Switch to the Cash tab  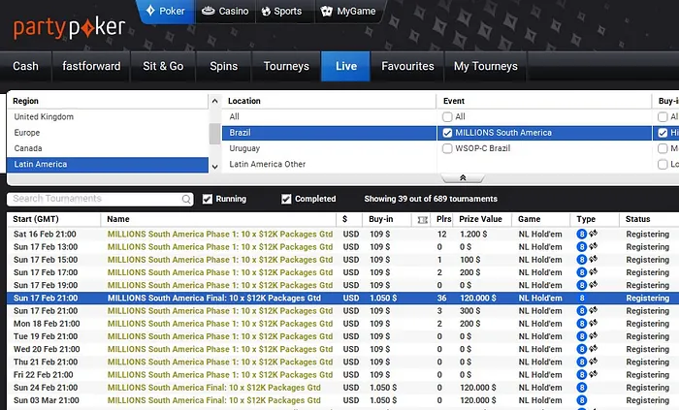pyautogui.click(x=25, y=66)
